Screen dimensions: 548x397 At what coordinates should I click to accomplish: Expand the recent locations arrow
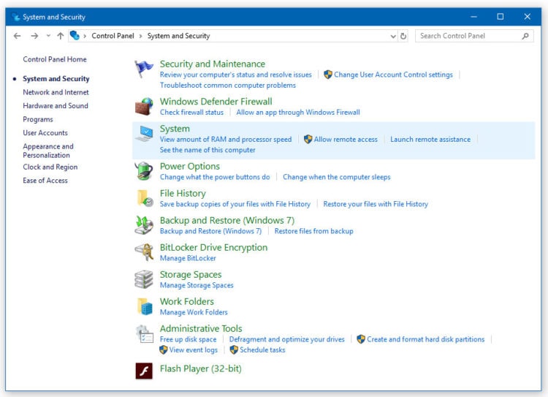coord(48,36)
